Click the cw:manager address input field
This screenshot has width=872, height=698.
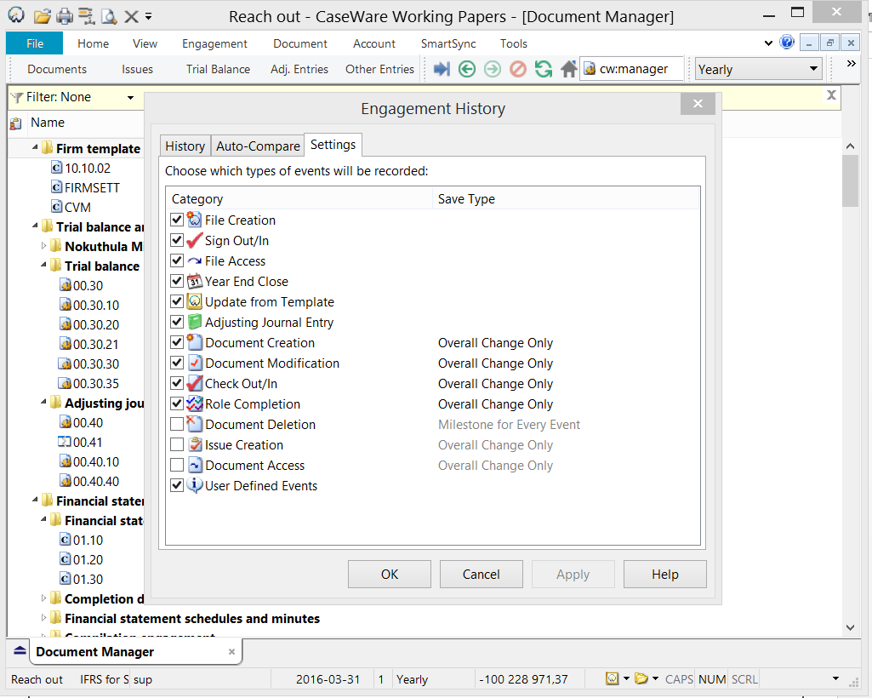coord(640,70)
